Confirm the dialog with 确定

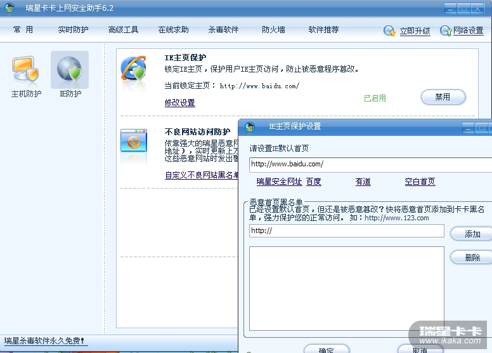click(x=327, y=349)
